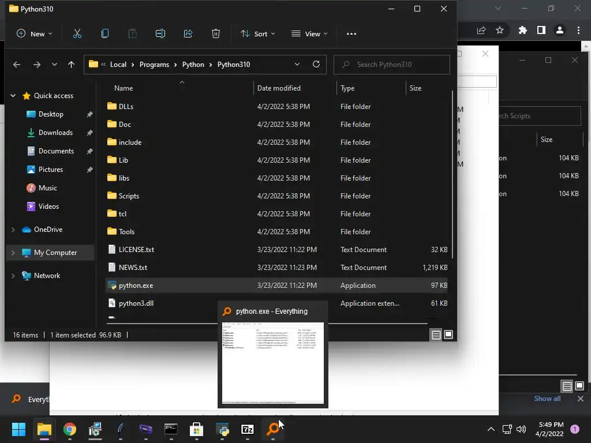Click Programs in the address breadcrumb

pyautogui.click(x=154, y=65)
